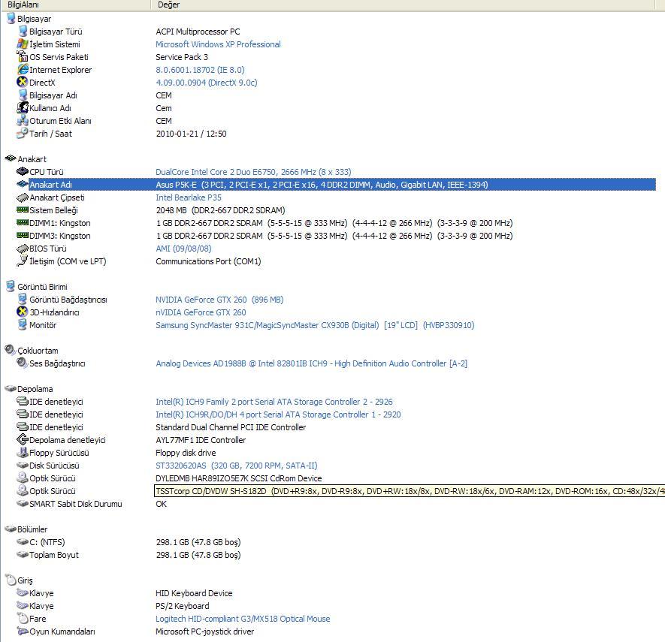Image resolution: width=665 pixels, height=642 pixels.
Task: Click the Oyun Kumandaları joystick icon
Action: coord(23,631)
